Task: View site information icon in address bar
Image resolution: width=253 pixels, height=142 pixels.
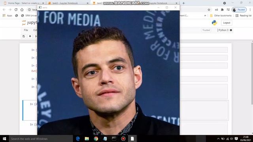Action: 29,9
